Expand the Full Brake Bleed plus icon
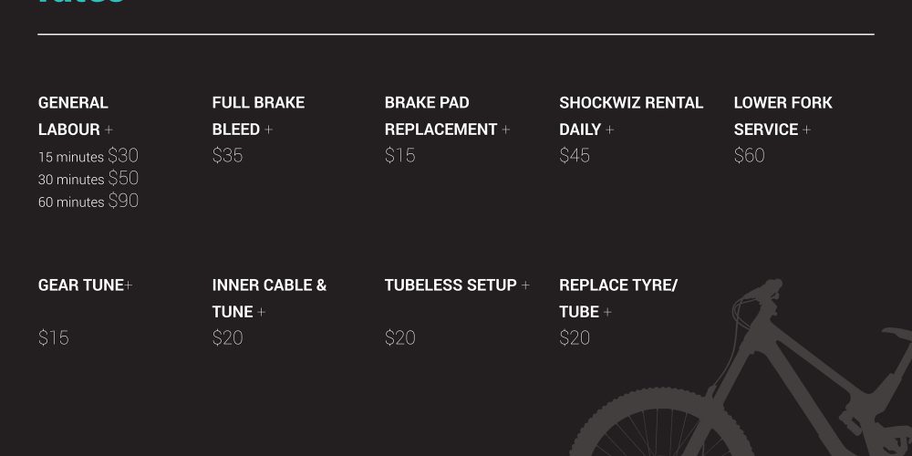The image size is (912, 456). 268,130
